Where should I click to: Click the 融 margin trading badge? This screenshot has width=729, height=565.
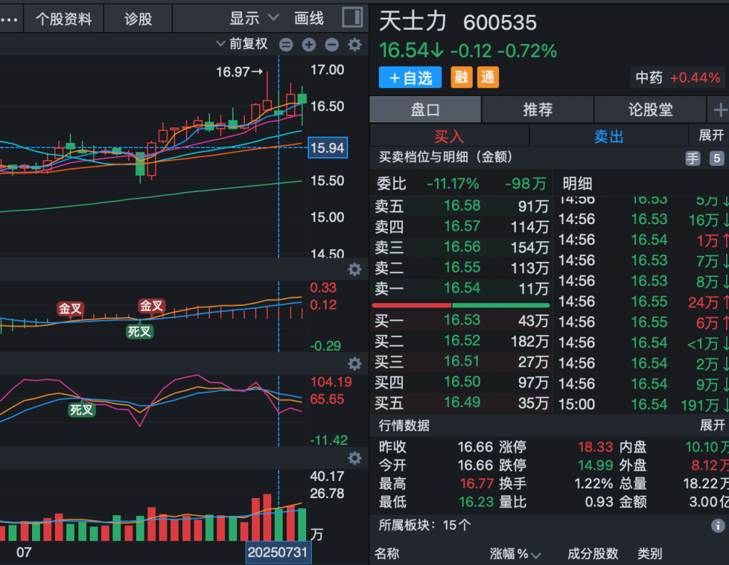(461, 77)
